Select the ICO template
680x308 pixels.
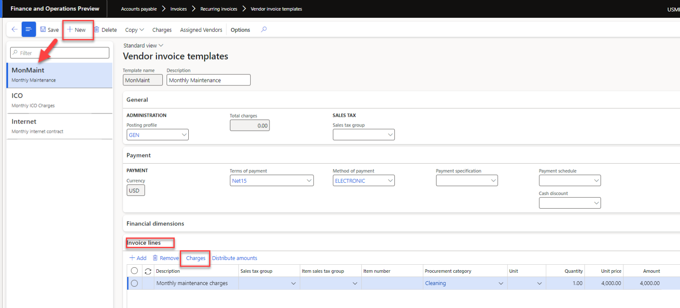59,100
